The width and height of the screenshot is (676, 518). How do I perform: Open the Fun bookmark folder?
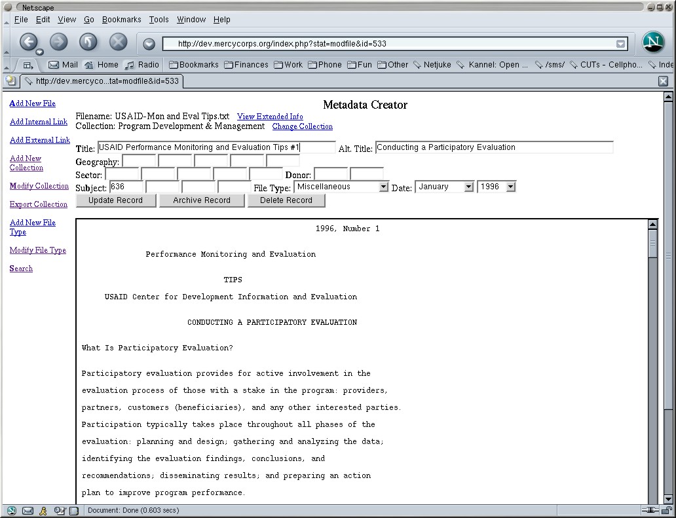(360, 65)
